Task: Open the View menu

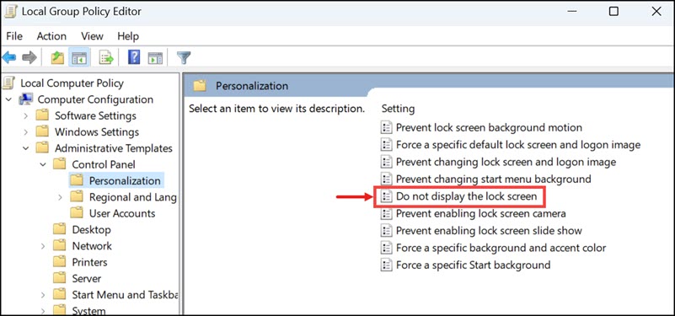Action: coord(92,36)
